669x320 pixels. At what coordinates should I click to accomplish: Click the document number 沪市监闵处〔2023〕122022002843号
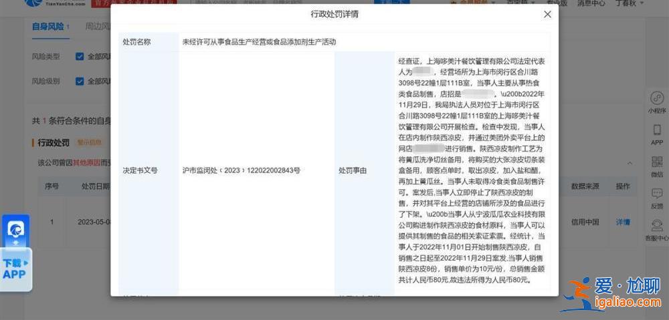[241, 170]
